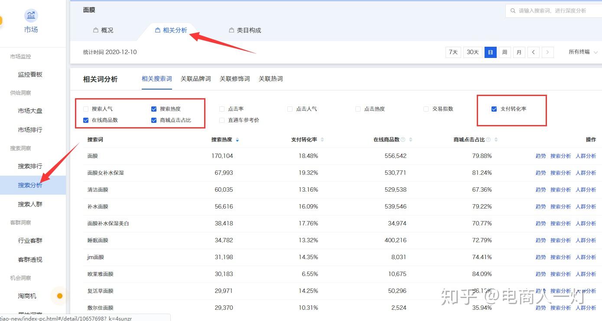Open 趋势 link for the 面膜 row
This screenshot has width=602, height=321.
(541, 156)
